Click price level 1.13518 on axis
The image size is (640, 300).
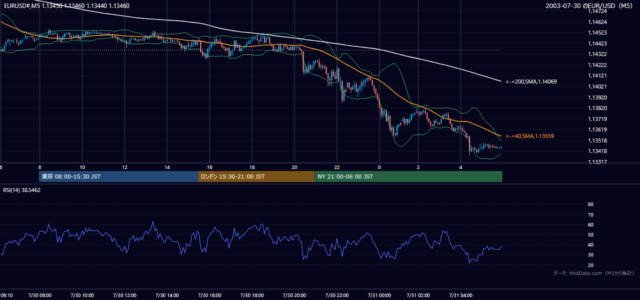pos(597,140)
